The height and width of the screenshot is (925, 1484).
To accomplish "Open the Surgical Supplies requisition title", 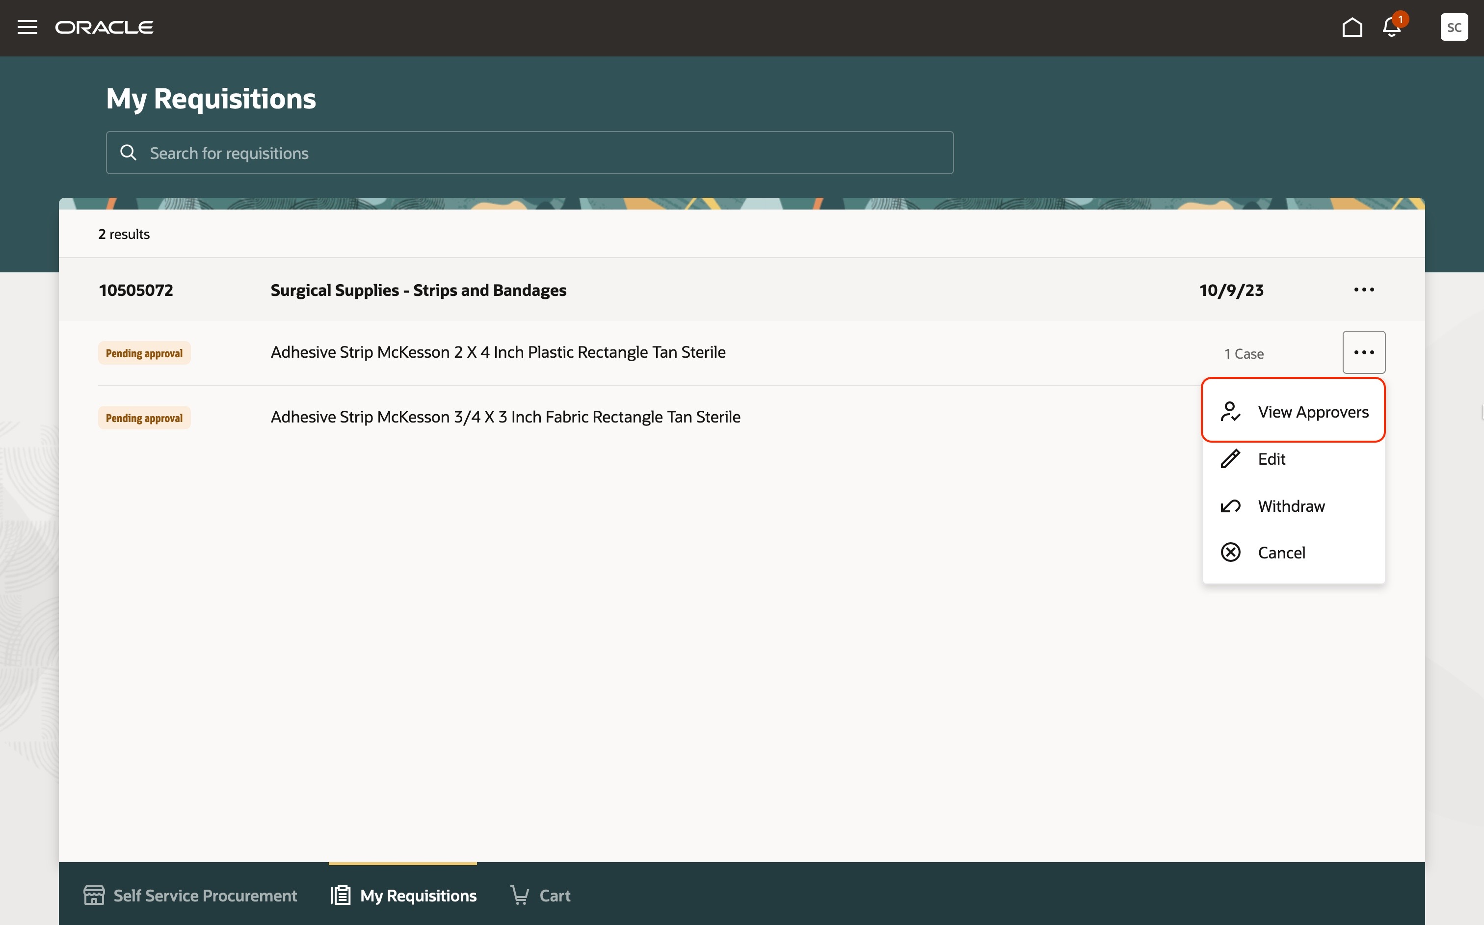I will pos(419,290).
